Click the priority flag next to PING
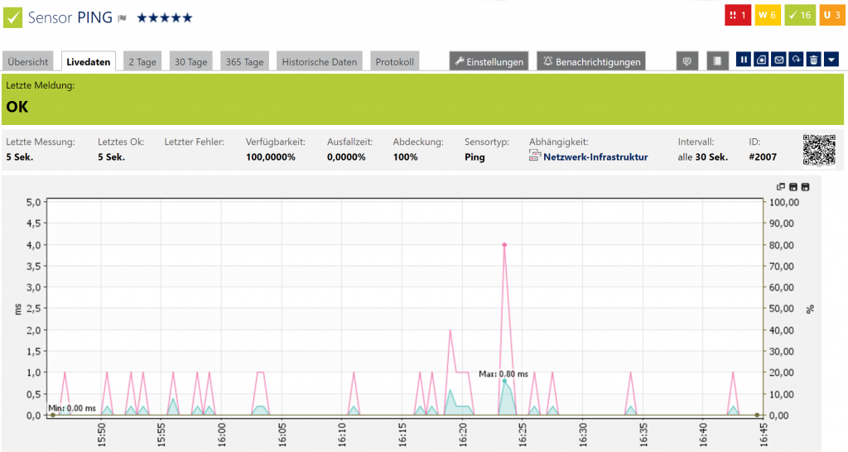Image resolution: width=848 pixels, height=452 pixels. tap(122, 17)
